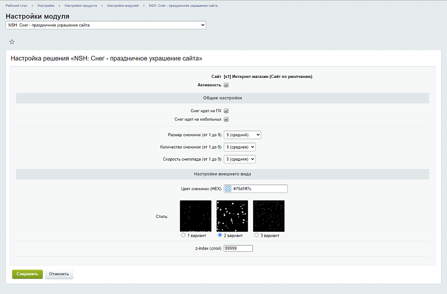The height and width of the screenshot is (294, 447).
Task: Go to Рабочий стол breadcrumb link
Action: pos(16,5)
